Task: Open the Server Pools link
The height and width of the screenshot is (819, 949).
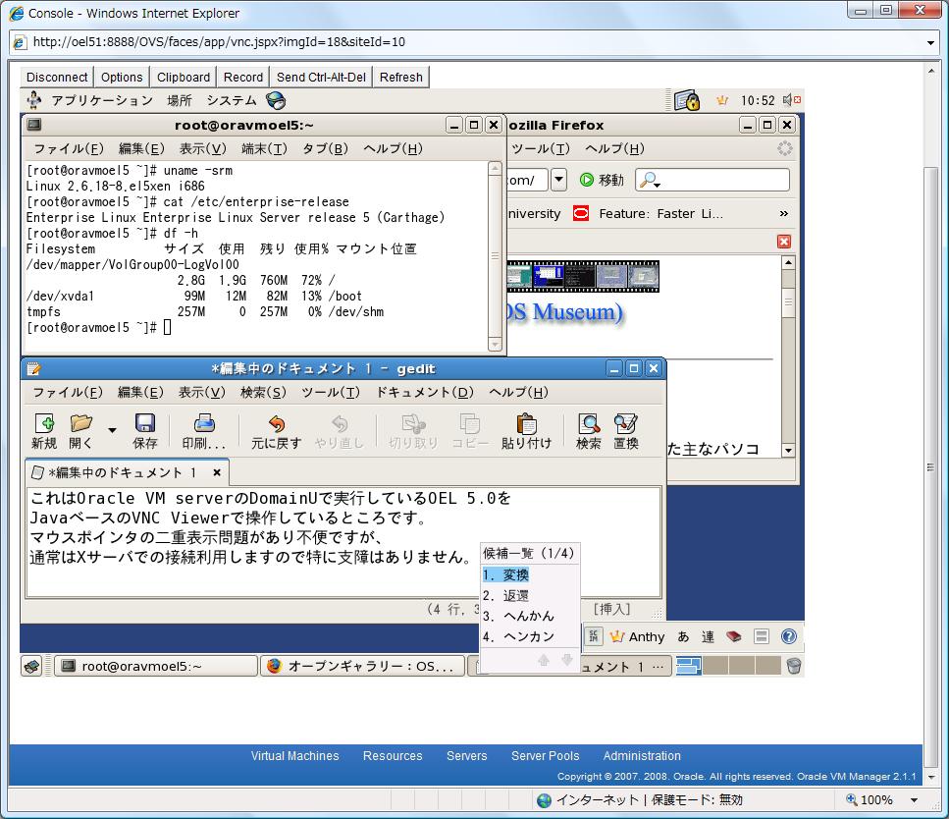Action: (x=545, y=755)
